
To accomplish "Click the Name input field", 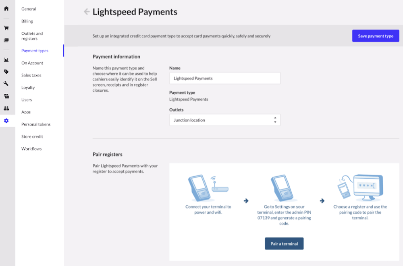I will pyautogui.click(x=224, y=78).
